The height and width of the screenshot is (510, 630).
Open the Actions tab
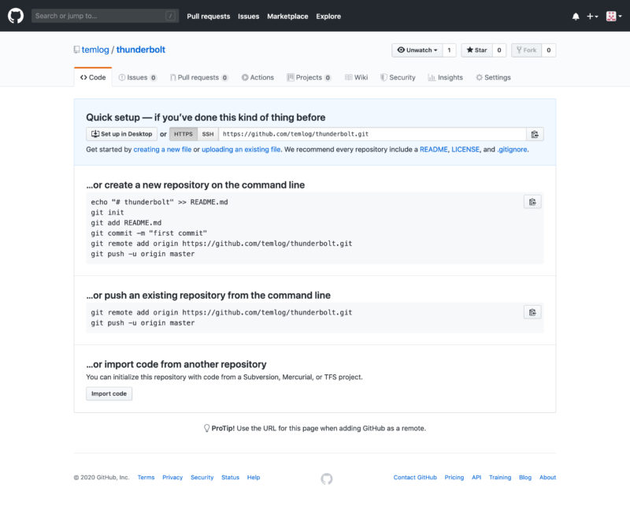click(x=258, y=77)
